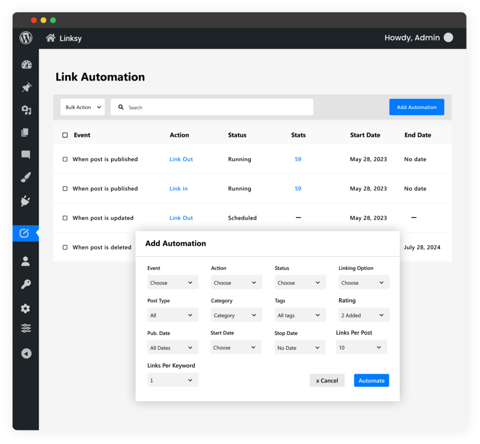Open stats 59 for the Link in row
Screen dimensions: 480x444
298,189
